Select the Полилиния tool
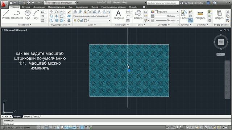232x130 pixels. coord(17,14)
